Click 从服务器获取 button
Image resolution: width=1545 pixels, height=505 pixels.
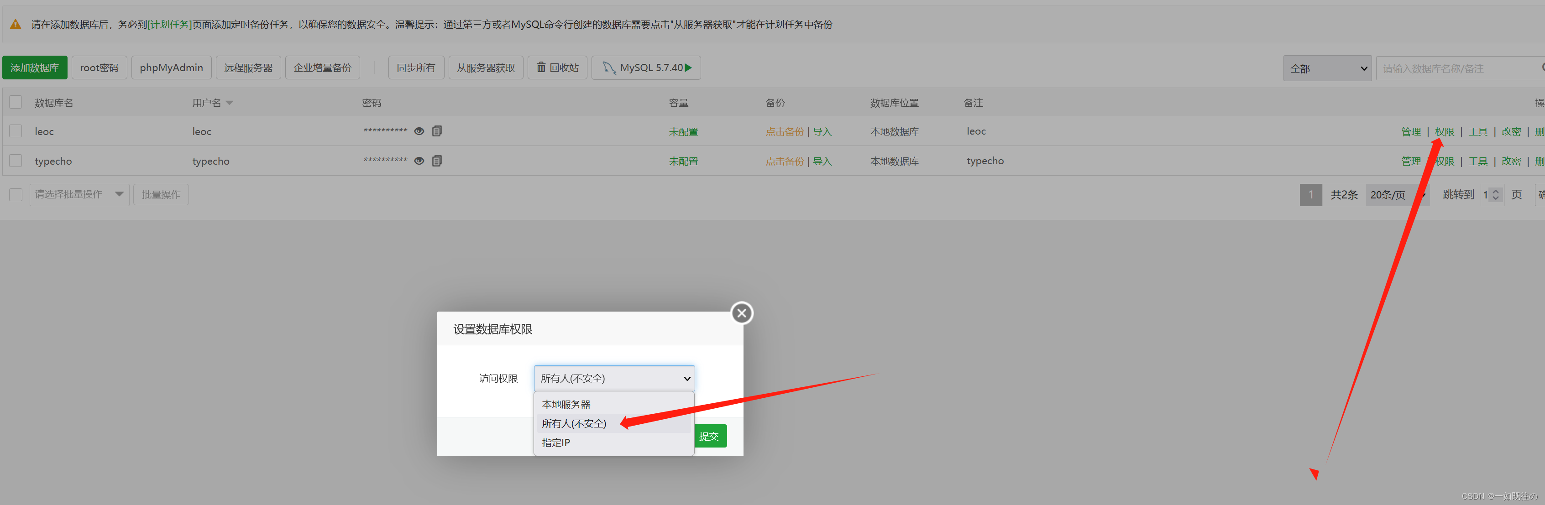tap(486, 68)
